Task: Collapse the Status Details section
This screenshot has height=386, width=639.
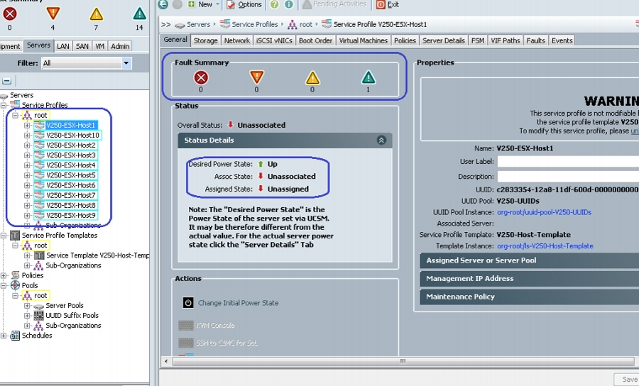Action: pyautogui.click(x=381, y=140)
